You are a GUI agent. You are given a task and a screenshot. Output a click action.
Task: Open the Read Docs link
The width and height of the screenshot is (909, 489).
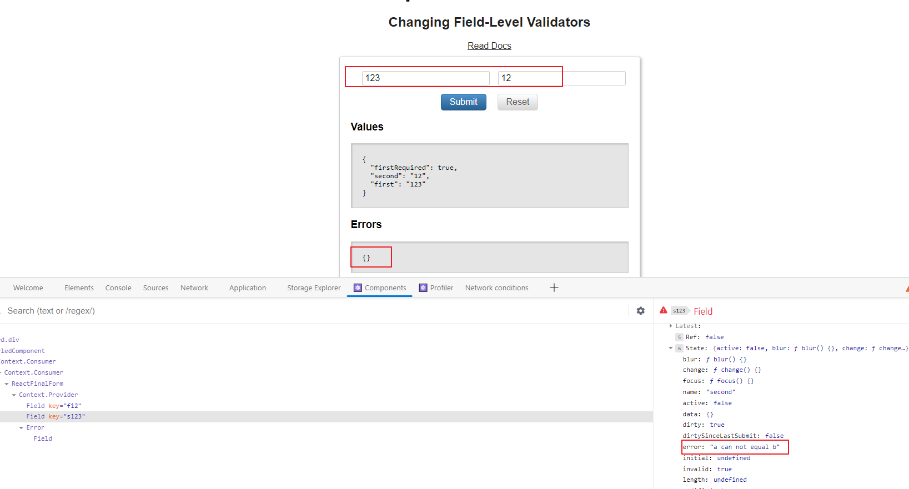point(489,46)
